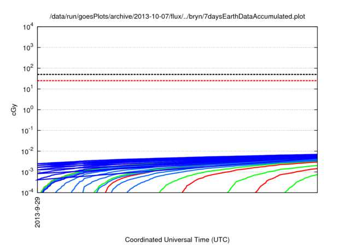Click the 10^3 y-axis tick label
350x245 pixels.
tap(27, 48)
